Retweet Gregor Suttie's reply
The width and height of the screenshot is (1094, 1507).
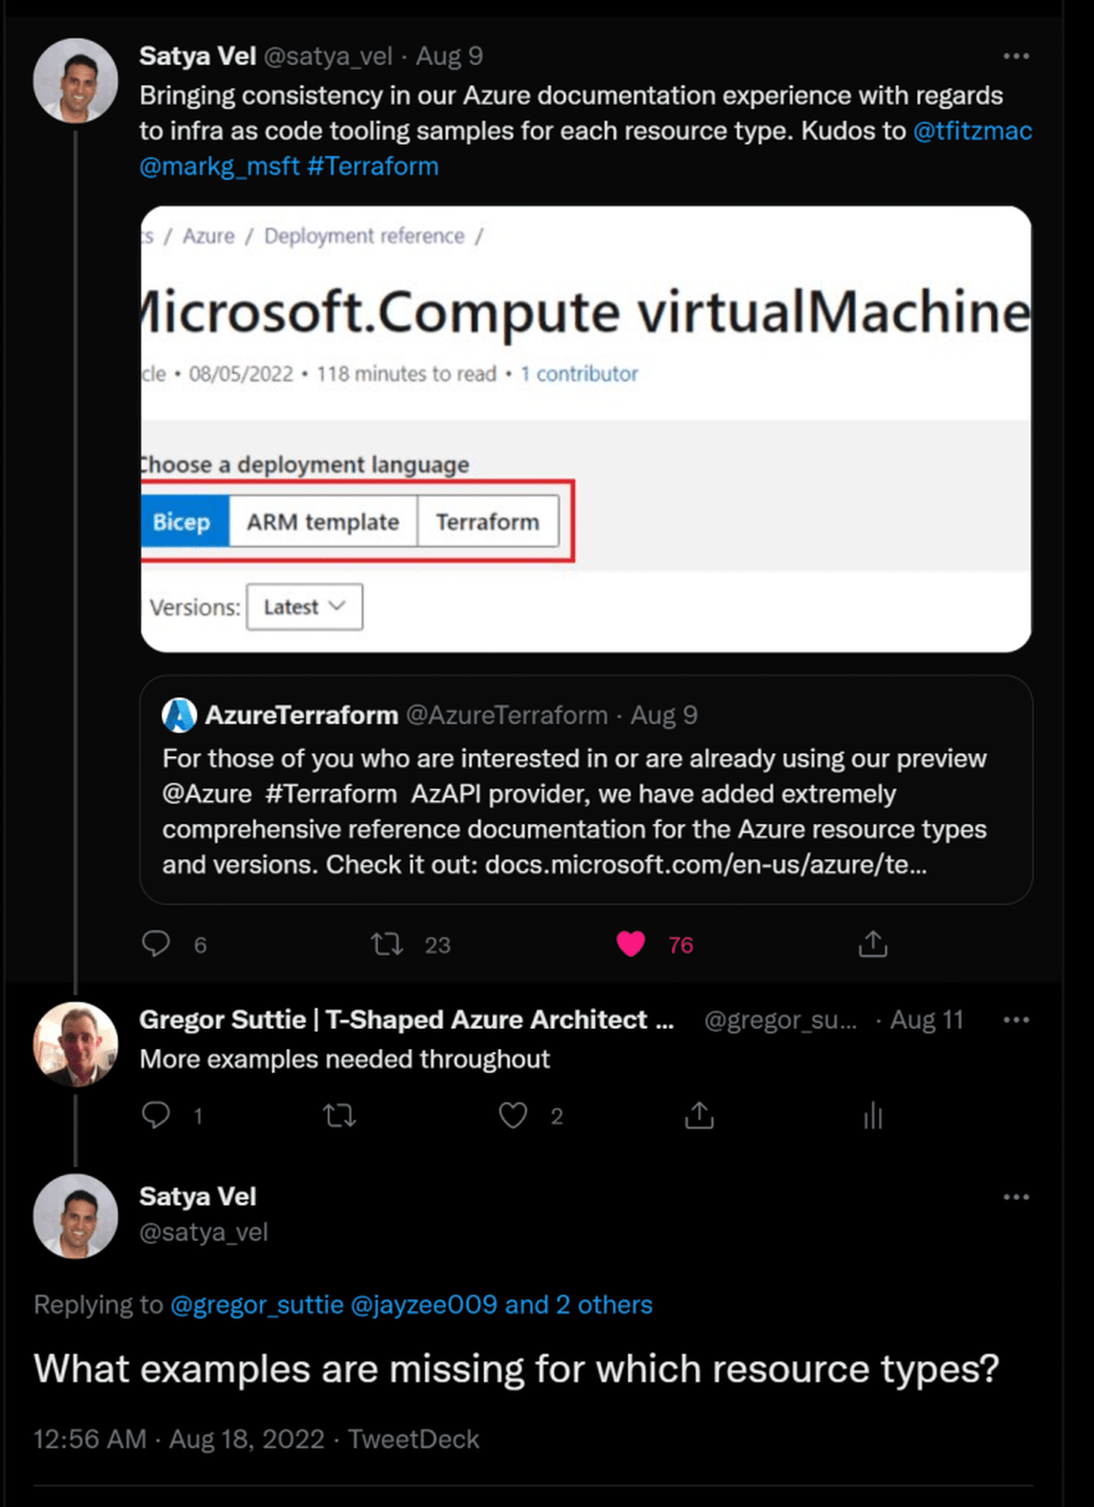click(x=340, y=1115)
